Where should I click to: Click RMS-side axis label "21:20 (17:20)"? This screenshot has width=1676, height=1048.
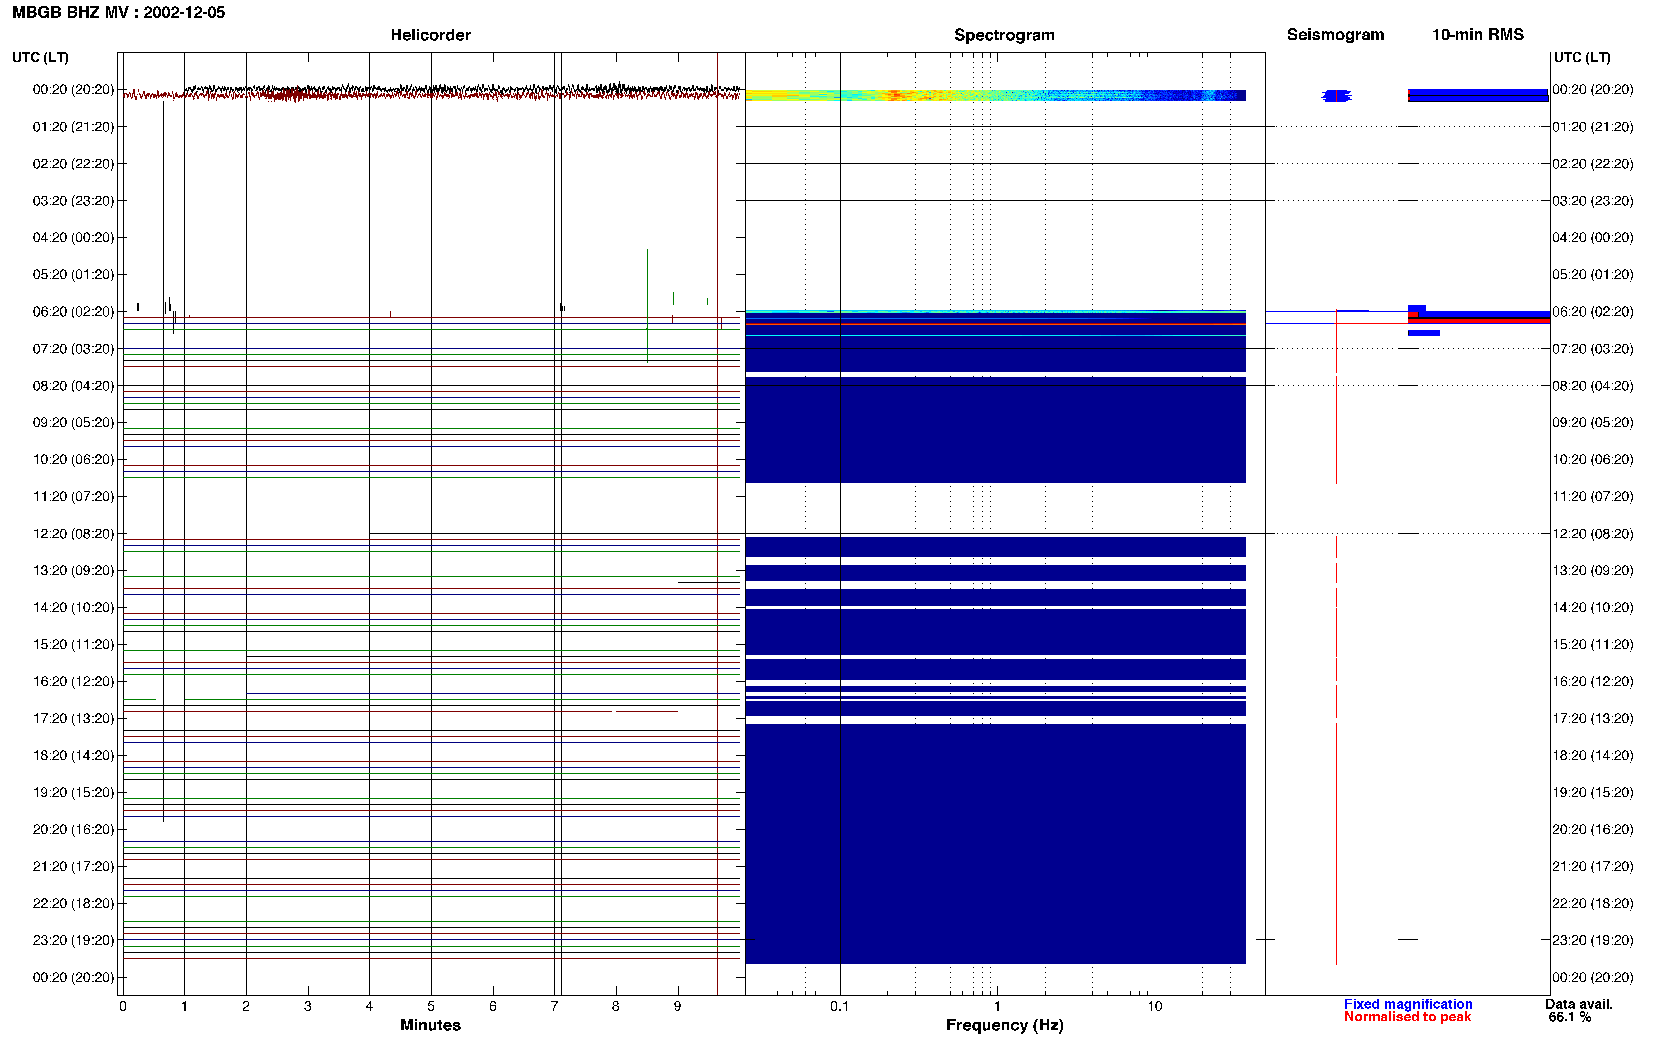click(1593, 866)
